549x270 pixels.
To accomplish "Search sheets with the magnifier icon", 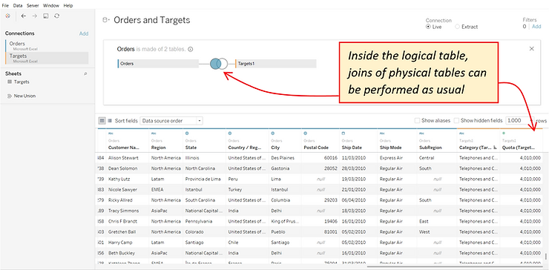I will pyautogui.click(x=86, y=74).
